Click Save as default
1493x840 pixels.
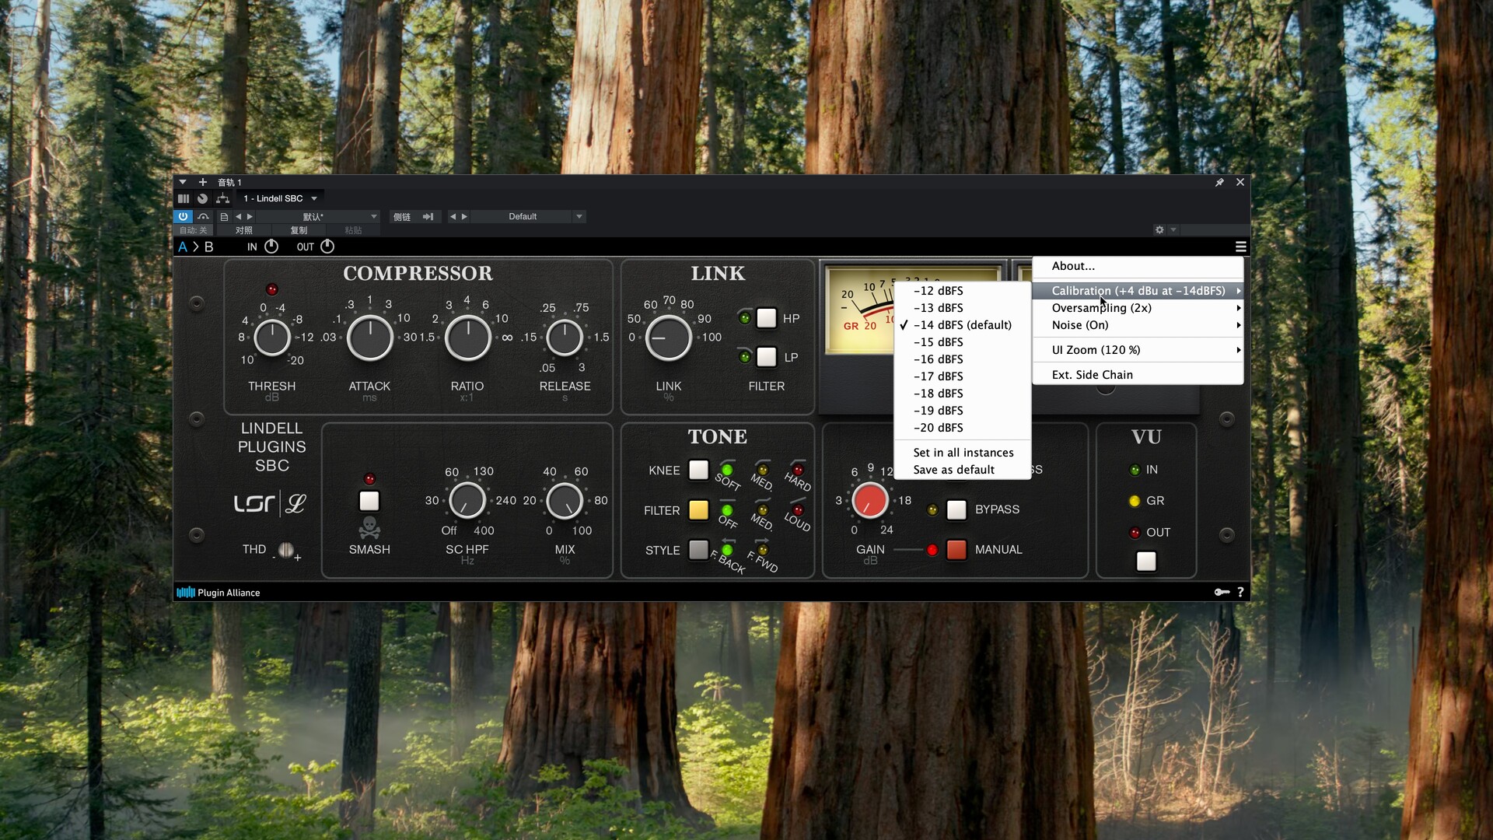coord(963,470)
